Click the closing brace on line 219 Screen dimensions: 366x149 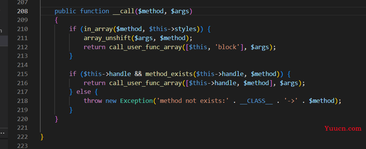[71, 110]
